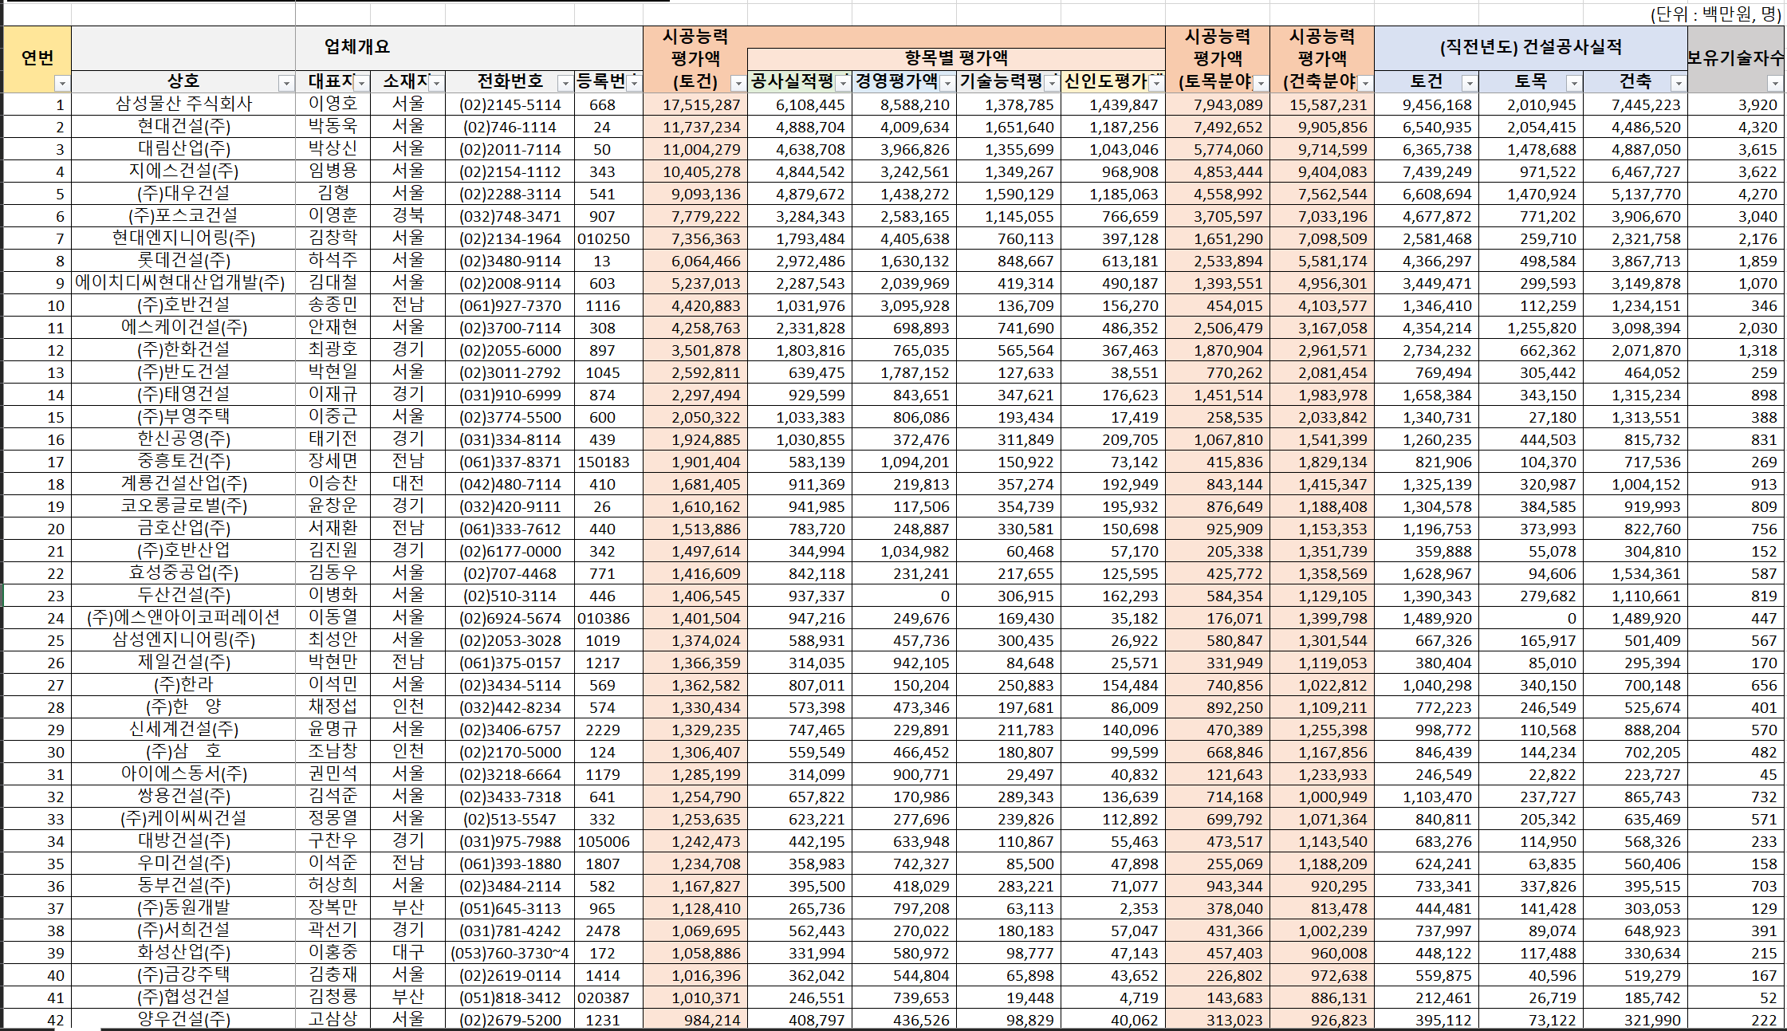Image resolution: width=1787 pixels, height=1031 pixels.
Task: Select the 에이치디씨현대산업개발(주) cell
Action: (183, 282)
